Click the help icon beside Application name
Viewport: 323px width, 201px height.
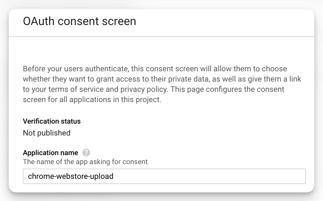86,153
